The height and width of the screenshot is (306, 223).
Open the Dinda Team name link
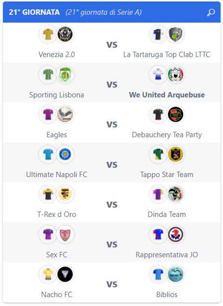coord(167,214)
